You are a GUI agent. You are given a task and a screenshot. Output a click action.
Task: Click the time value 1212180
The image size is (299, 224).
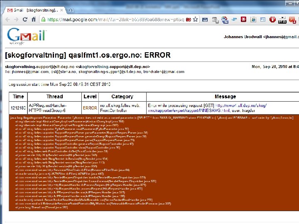coord(18,108)
